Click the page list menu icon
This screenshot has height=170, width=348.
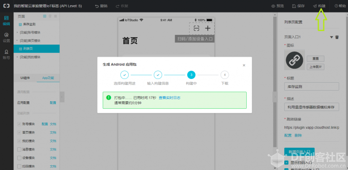55,16
